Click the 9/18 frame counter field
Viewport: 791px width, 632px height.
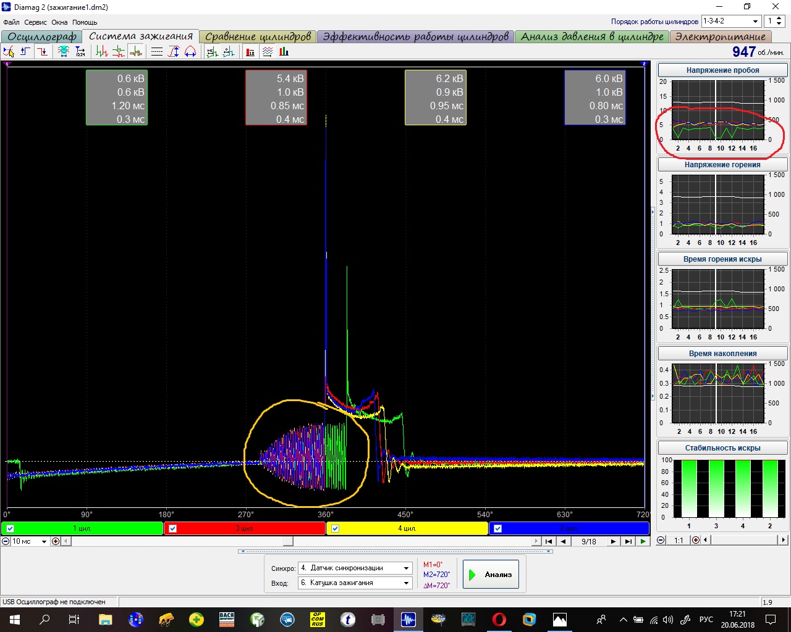click(588, 541)
